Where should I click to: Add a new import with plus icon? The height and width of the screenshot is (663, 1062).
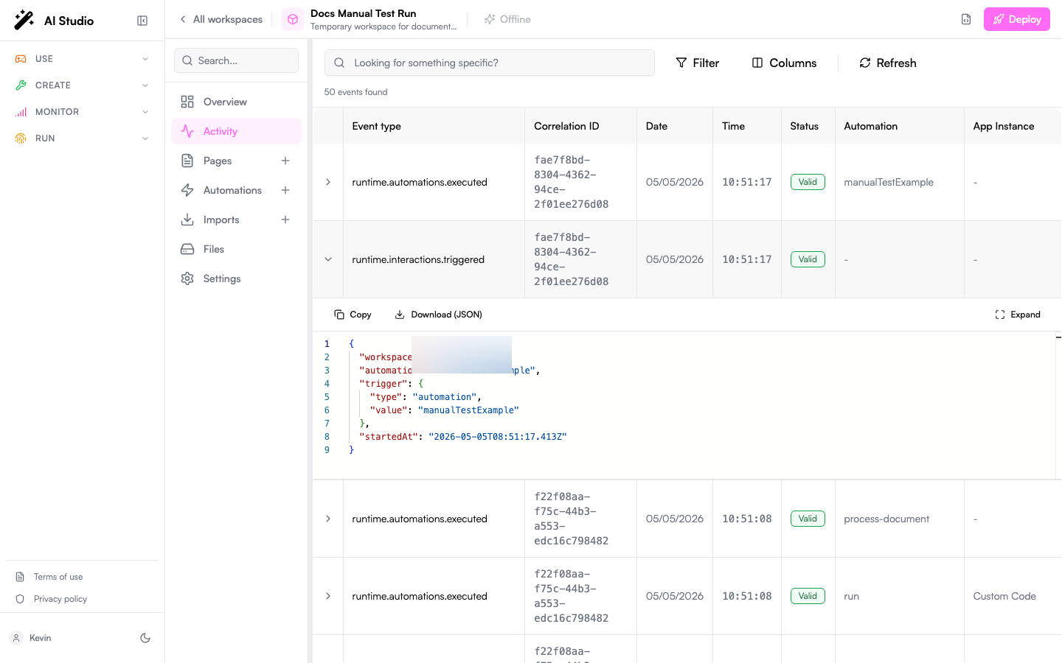[285, 220]
